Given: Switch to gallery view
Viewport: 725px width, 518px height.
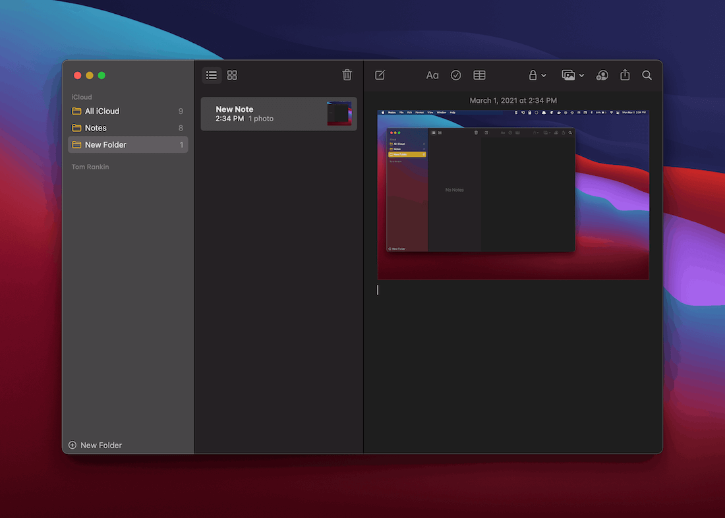Looking at the screenshot, I should click(x=231, y=74).
